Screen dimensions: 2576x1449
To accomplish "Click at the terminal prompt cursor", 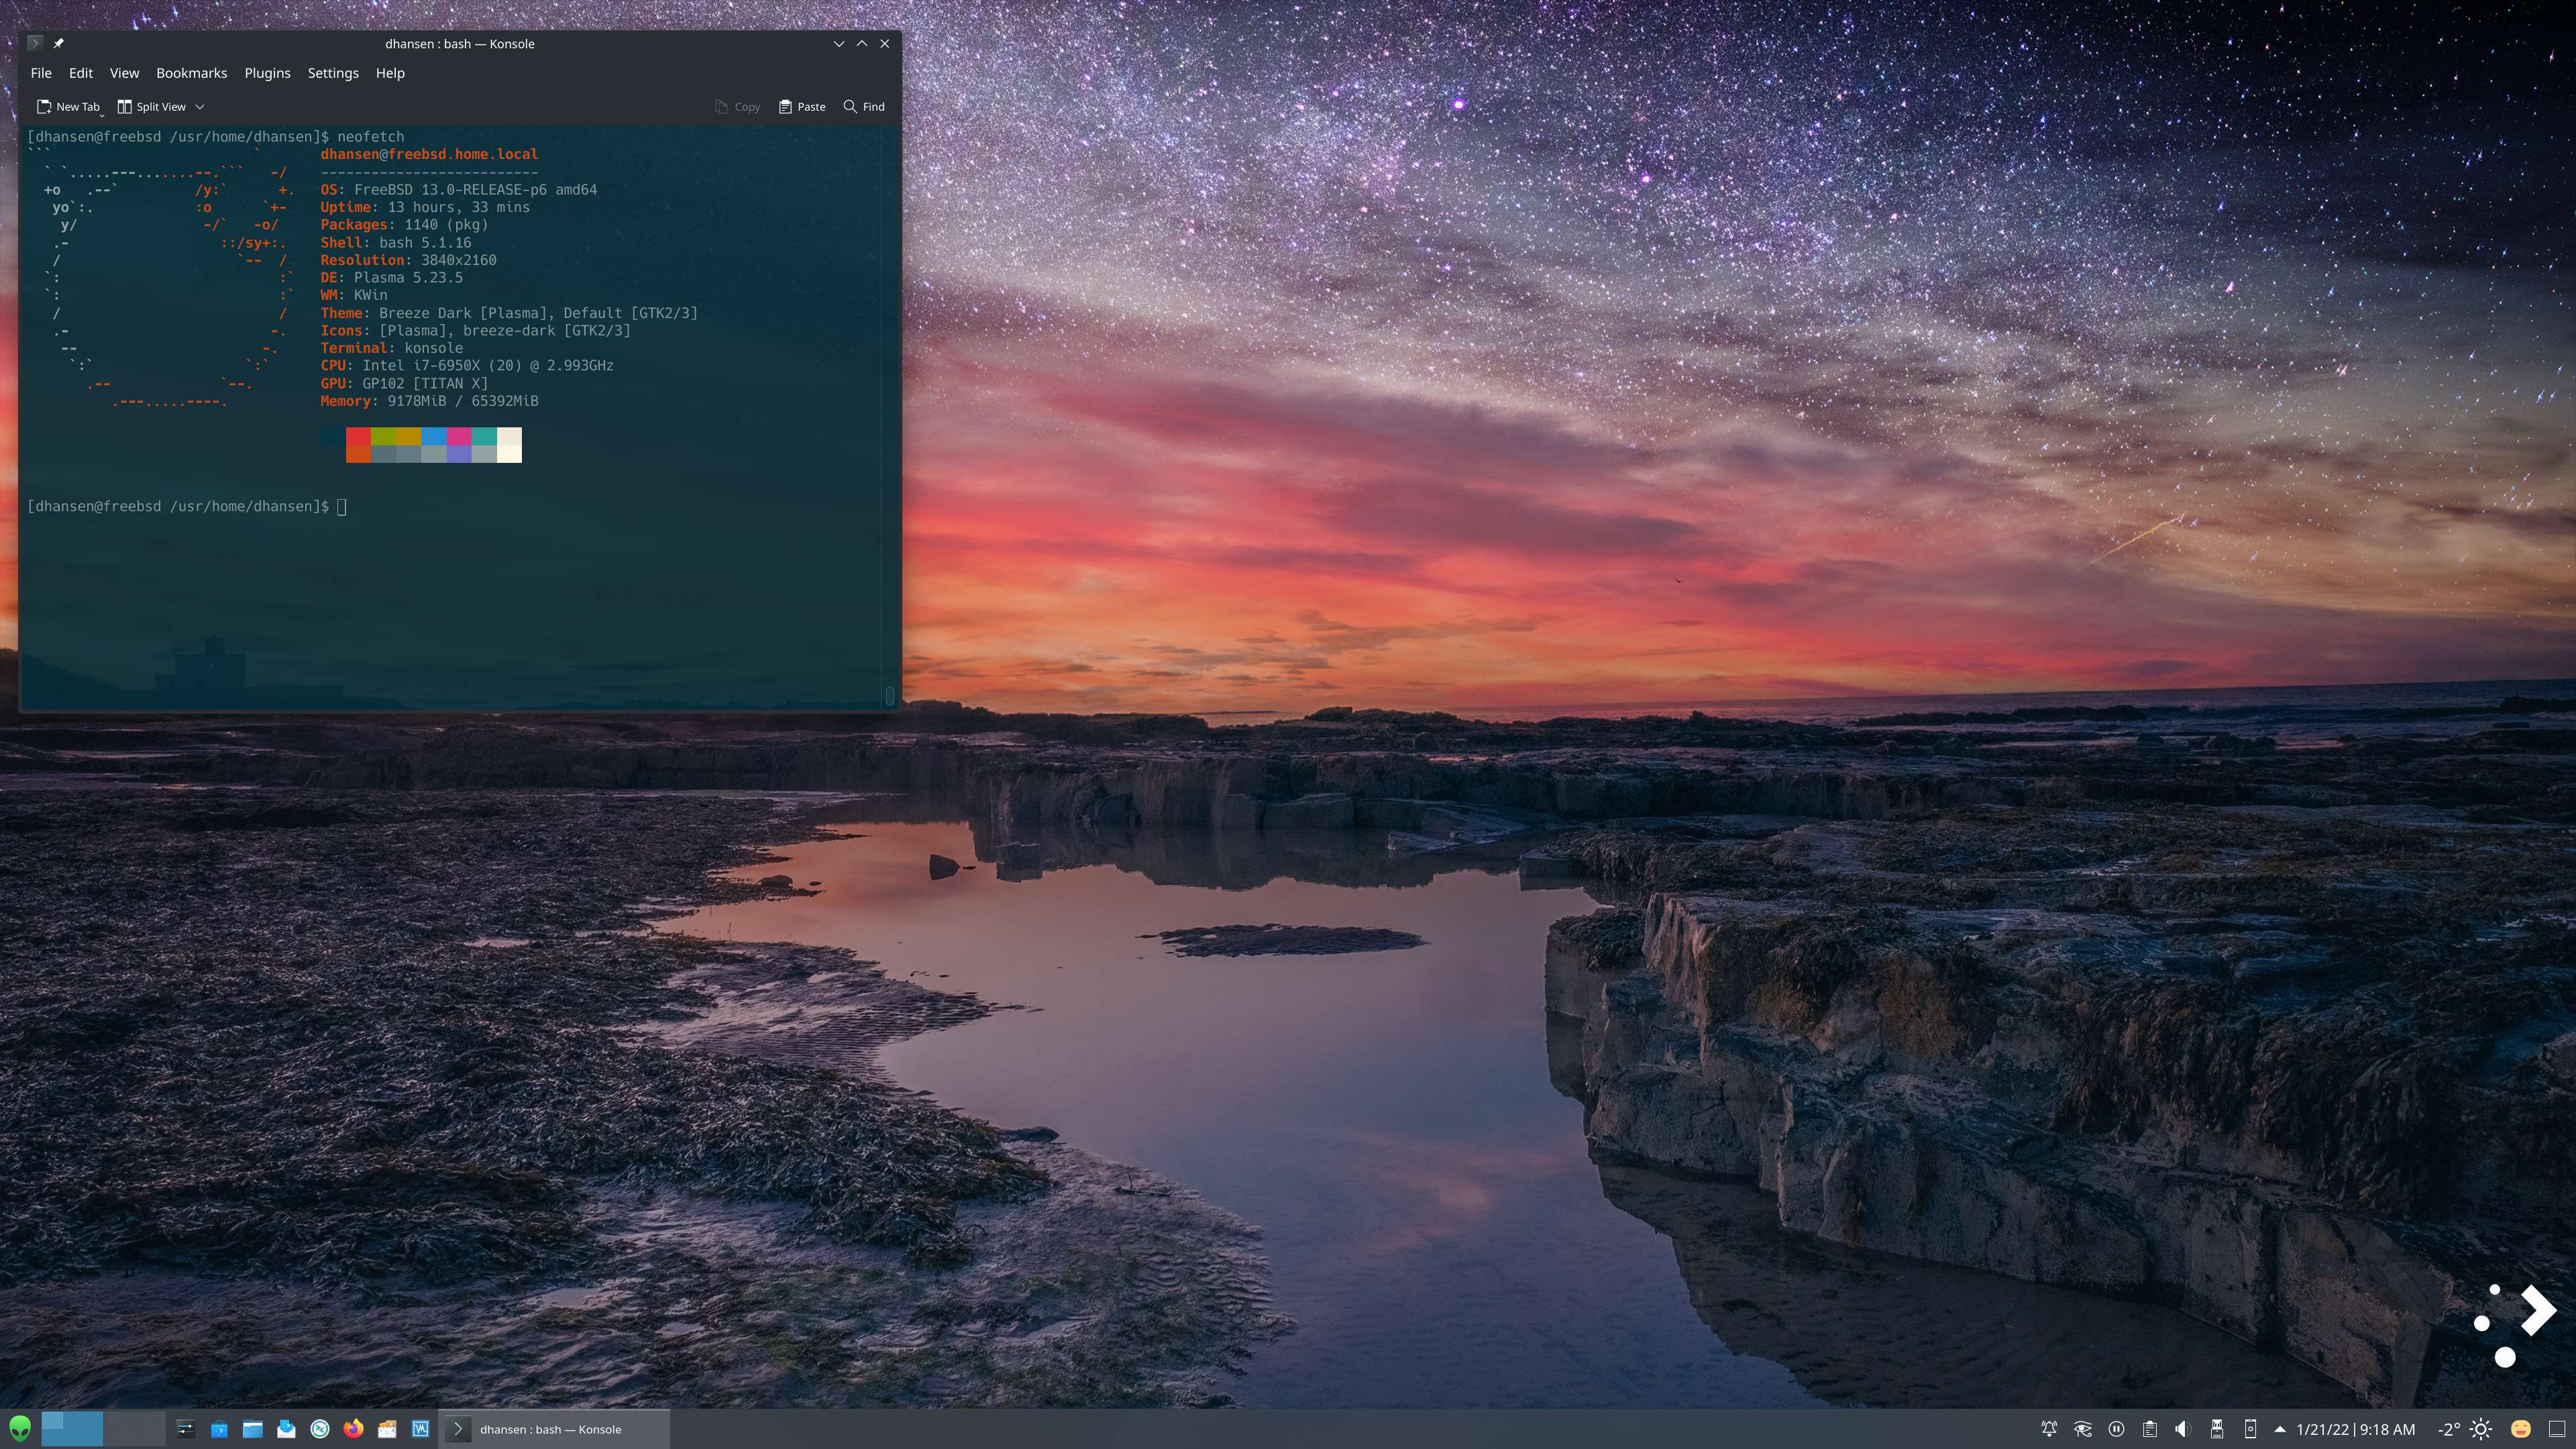I will [x=342, y=507].
